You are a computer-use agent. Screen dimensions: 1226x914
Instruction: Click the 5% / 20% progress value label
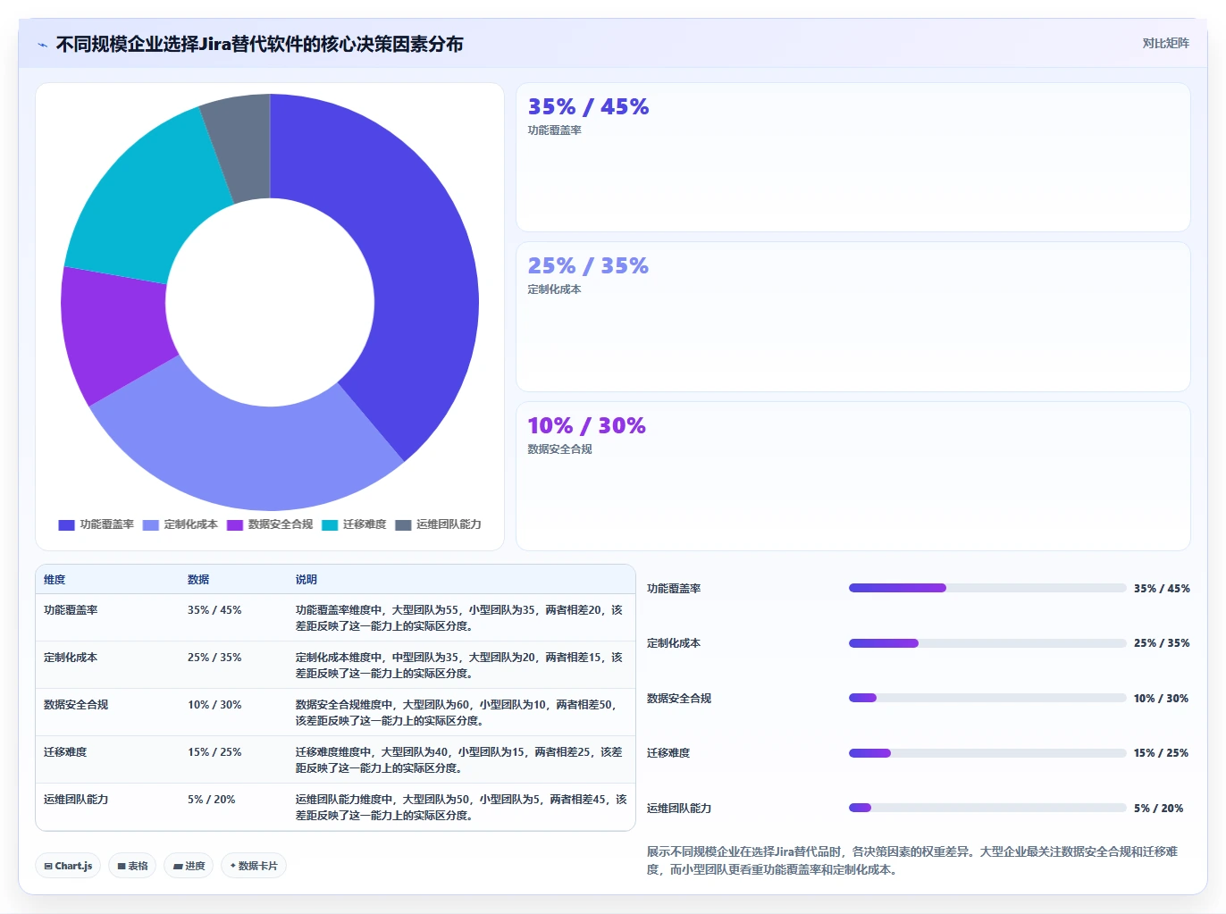pos(1158,809)
